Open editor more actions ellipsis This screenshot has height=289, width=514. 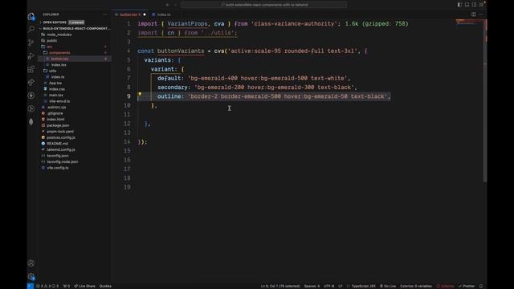[x=481, y=14]
